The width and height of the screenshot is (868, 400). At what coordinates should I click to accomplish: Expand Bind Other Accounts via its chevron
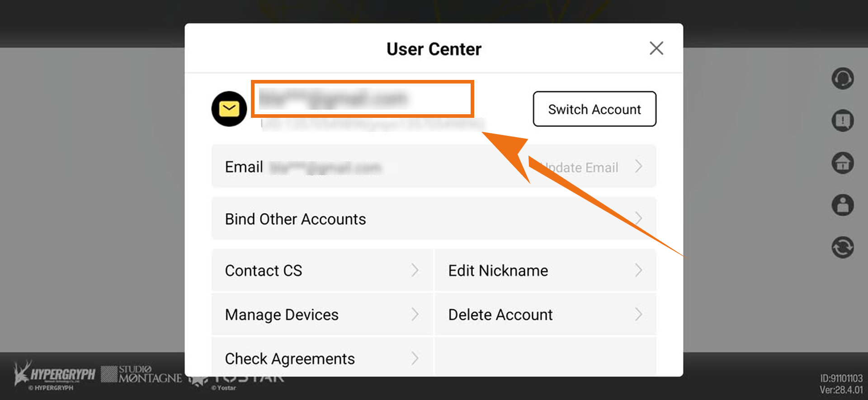(x=638, y=219)
